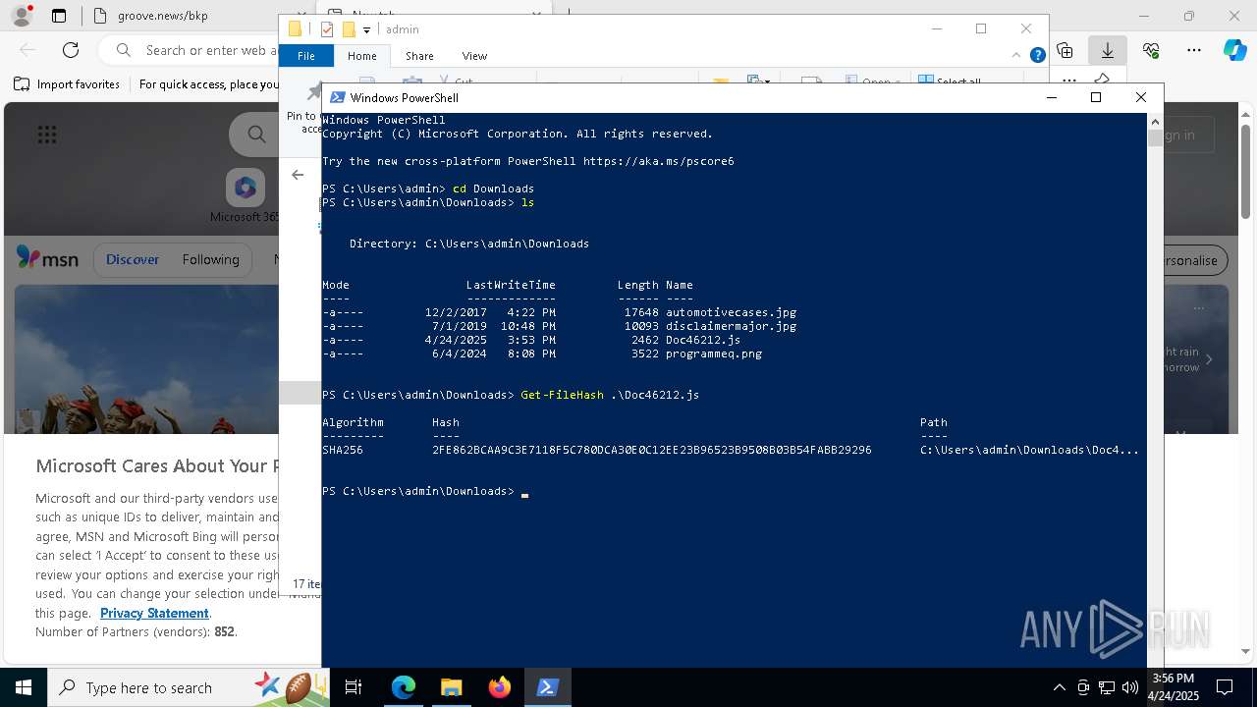Open Task View on taskbar

click(354, 687)
